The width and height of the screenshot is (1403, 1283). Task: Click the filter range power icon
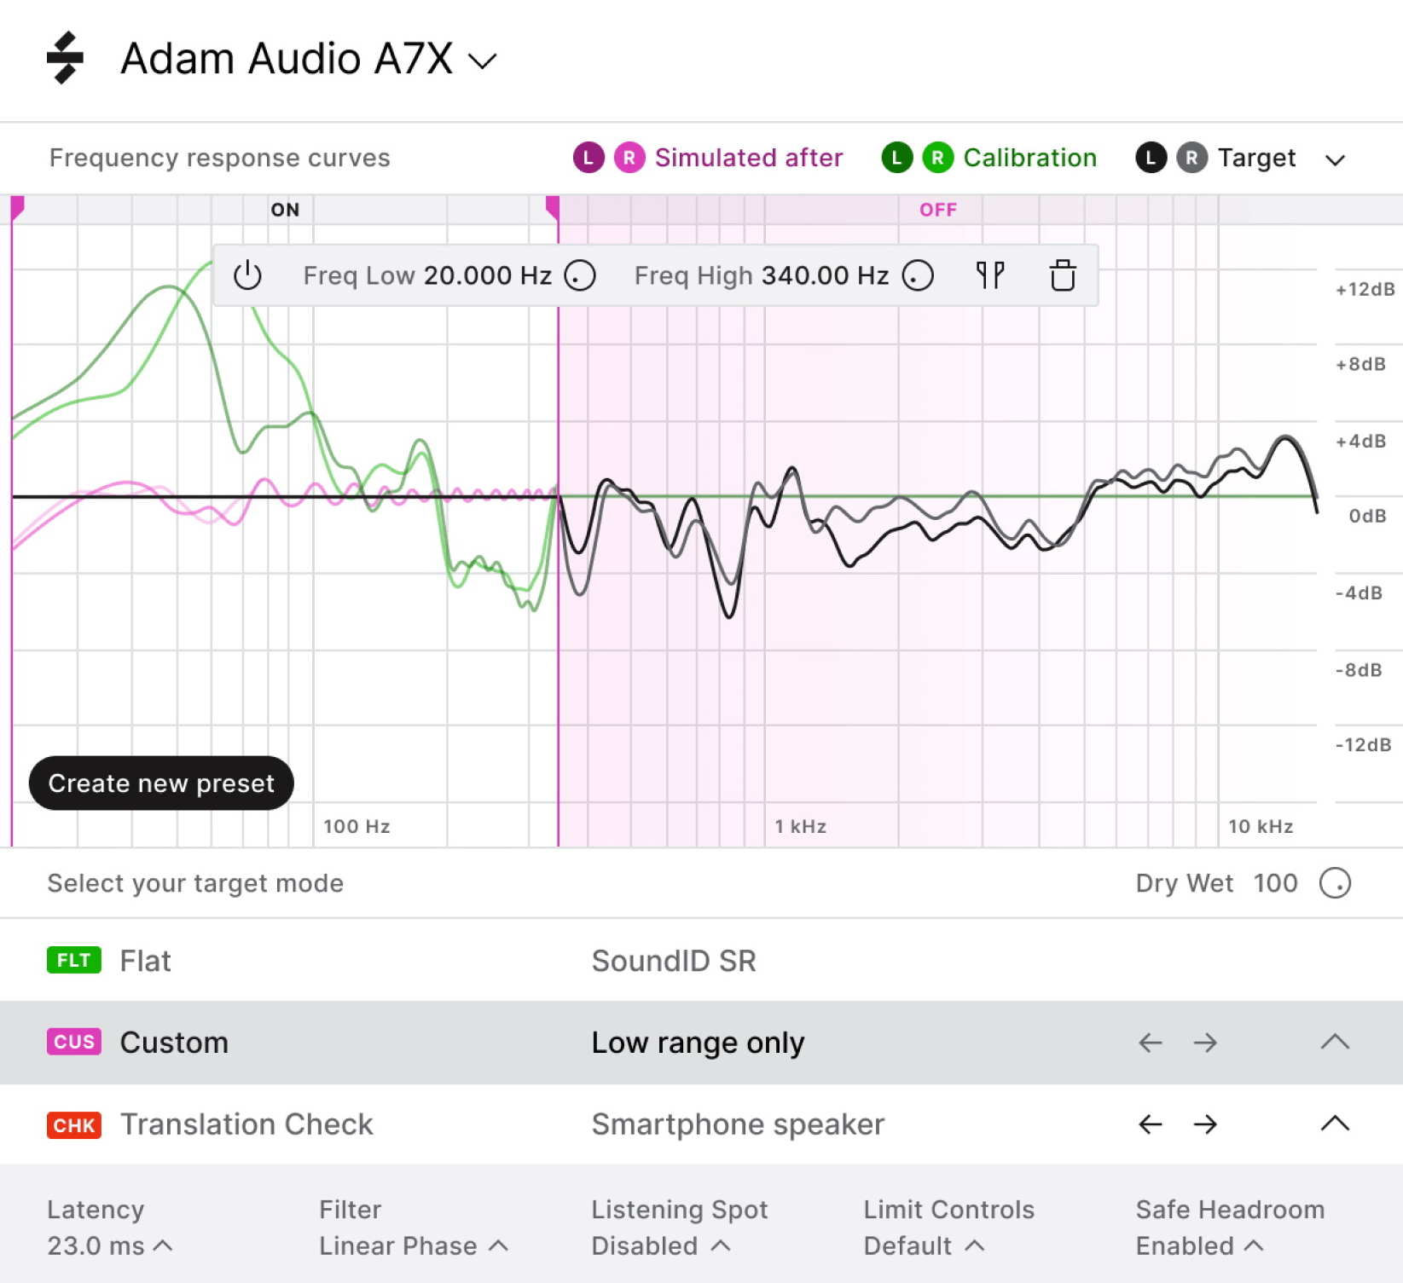coord(247,275)
